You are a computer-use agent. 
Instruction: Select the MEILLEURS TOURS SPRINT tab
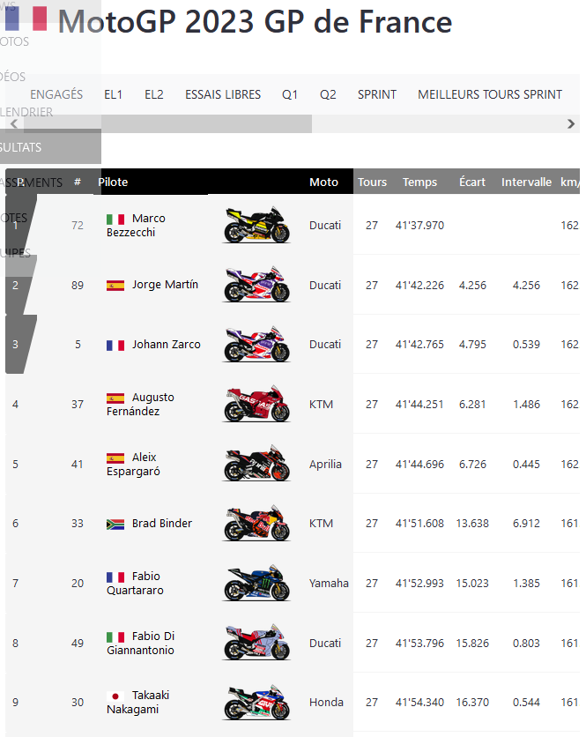pyautogui.click(x=490, y=94)
